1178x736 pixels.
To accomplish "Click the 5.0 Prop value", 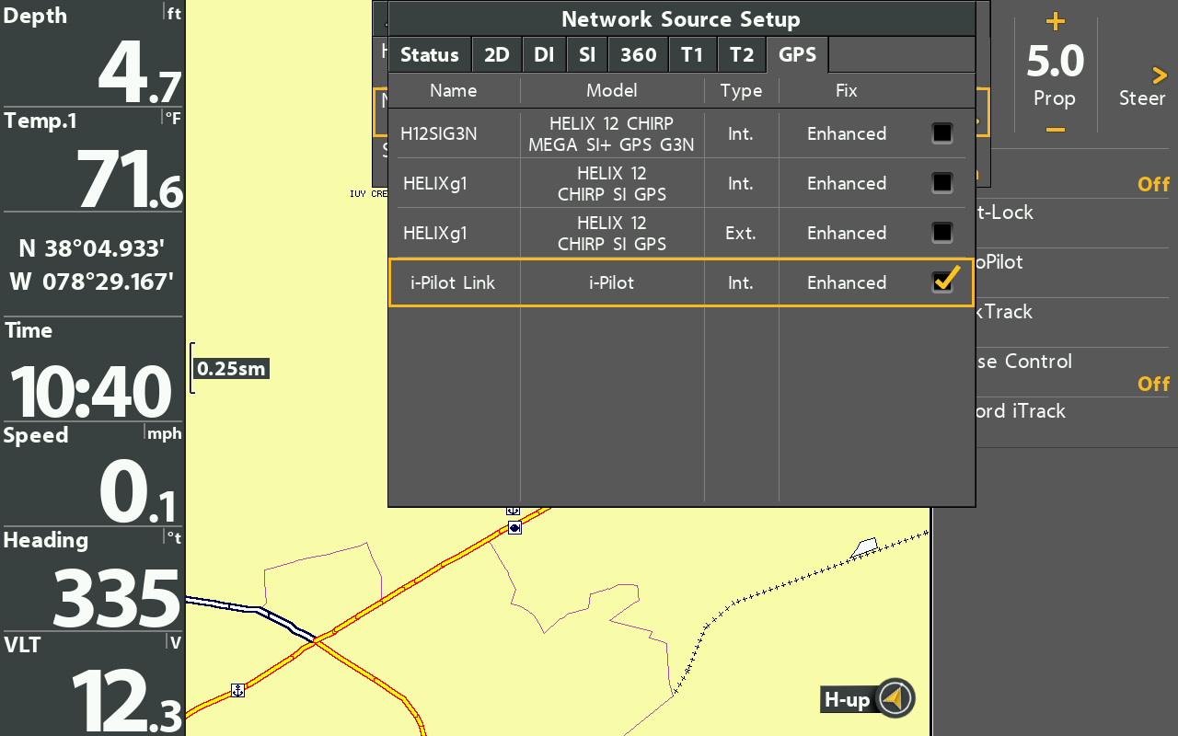I will pos(1056,62).
